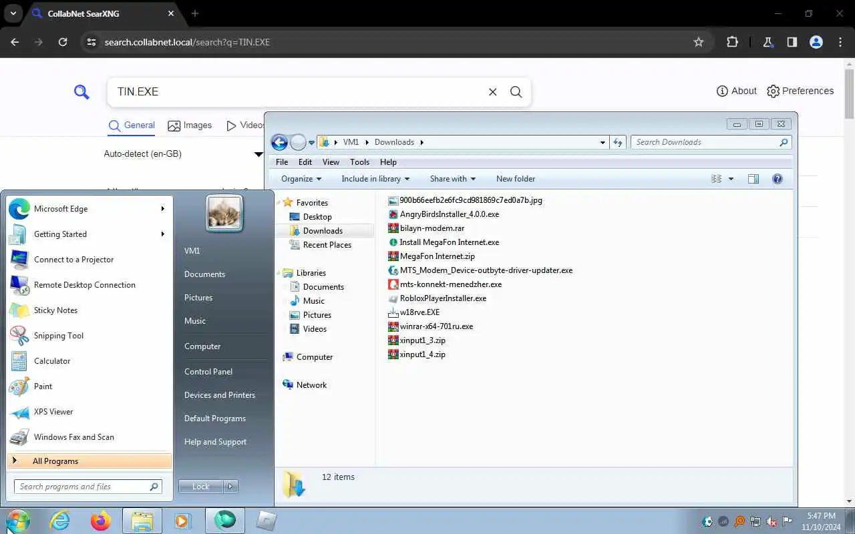Screen dimensions: 855x534
Task: Open the File menu in Explorer
Action: click(282, 162)
